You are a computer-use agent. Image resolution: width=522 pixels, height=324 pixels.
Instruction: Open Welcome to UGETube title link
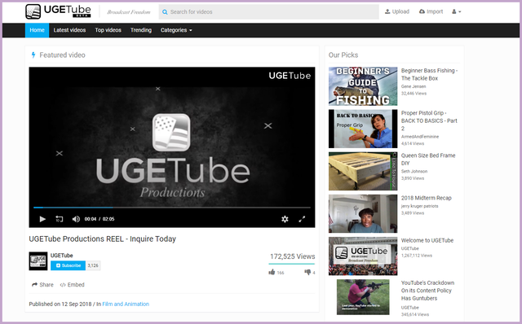click(x=427, y=240)
